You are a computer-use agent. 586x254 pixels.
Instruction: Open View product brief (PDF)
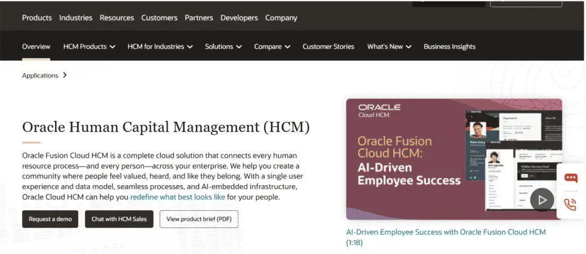point(199,219)
